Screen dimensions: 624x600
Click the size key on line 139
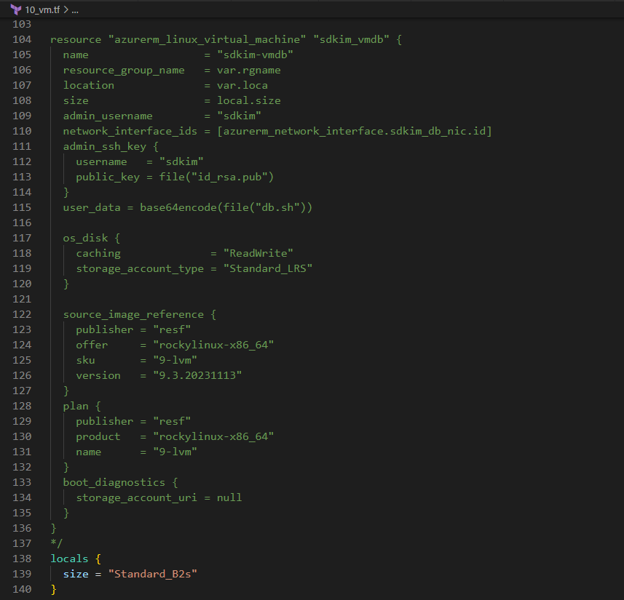click(76, 574)
